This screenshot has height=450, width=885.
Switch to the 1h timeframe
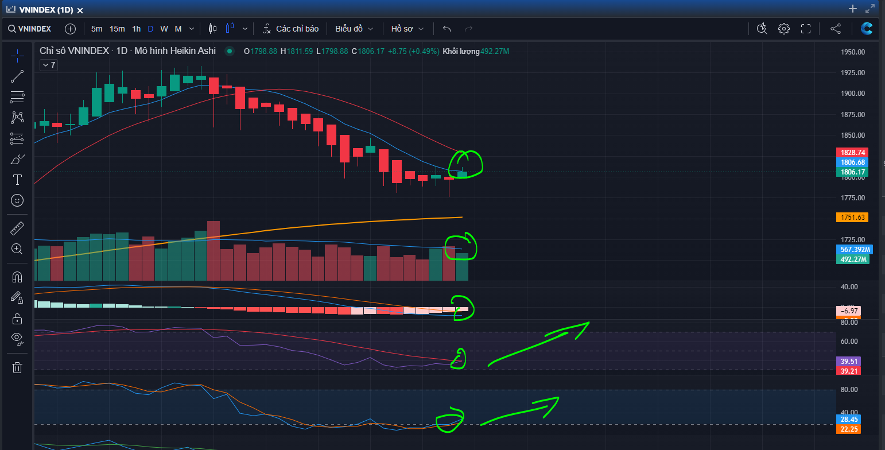coord(136,29)
